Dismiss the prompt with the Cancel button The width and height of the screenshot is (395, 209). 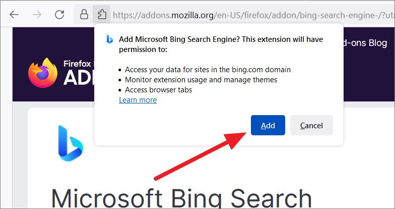(x=311, y=125)
